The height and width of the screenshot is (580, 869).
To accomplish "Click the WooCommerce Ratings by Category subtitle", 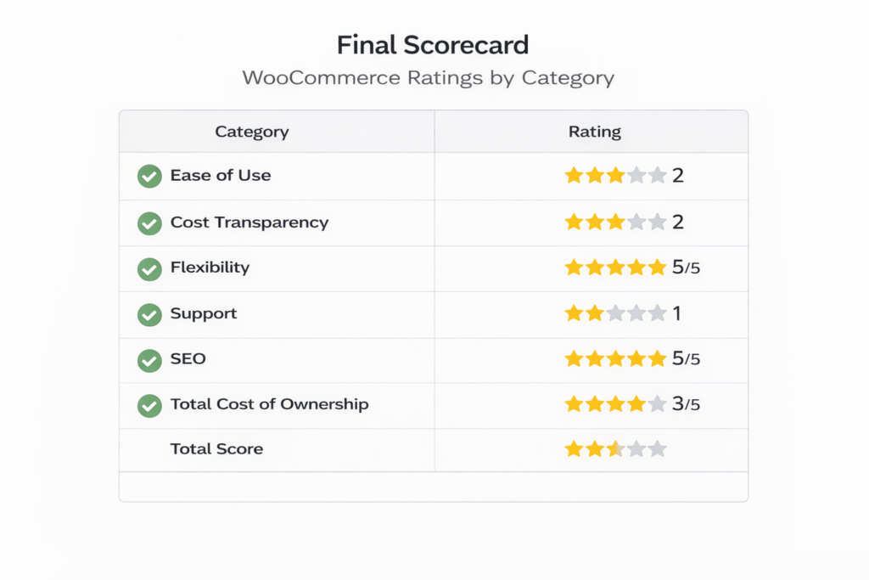I will point(428,78).
